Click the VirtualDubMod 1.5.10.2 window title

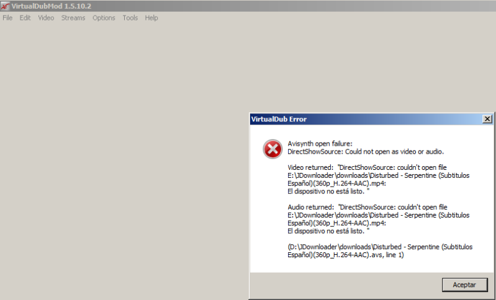click(52, 6)
